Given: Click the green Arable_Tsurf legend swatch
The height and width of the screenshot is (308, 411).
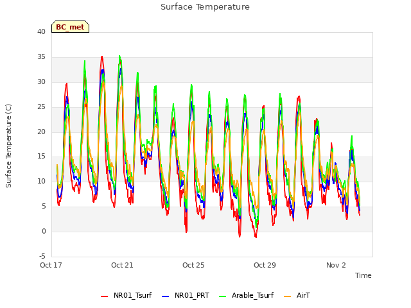Looking at the screenshot, I should click(x=223, y=296).
